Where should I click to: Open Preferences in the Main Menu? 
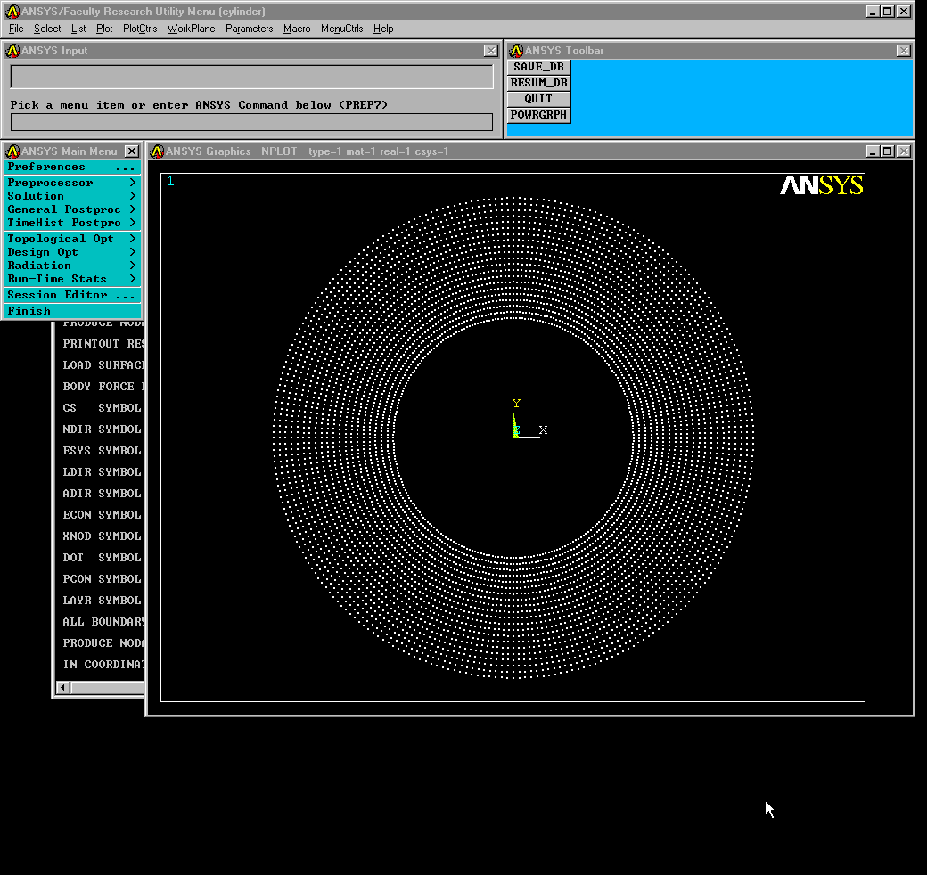72,168
